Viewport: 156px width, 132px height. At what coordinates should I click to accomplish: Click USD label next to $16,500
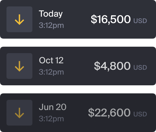140,21
